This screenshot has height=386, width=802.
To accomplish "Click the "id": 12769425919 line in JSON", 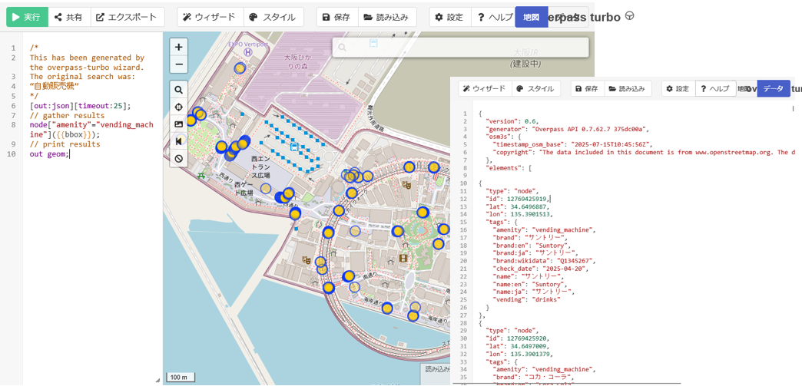I will (518, 198).
